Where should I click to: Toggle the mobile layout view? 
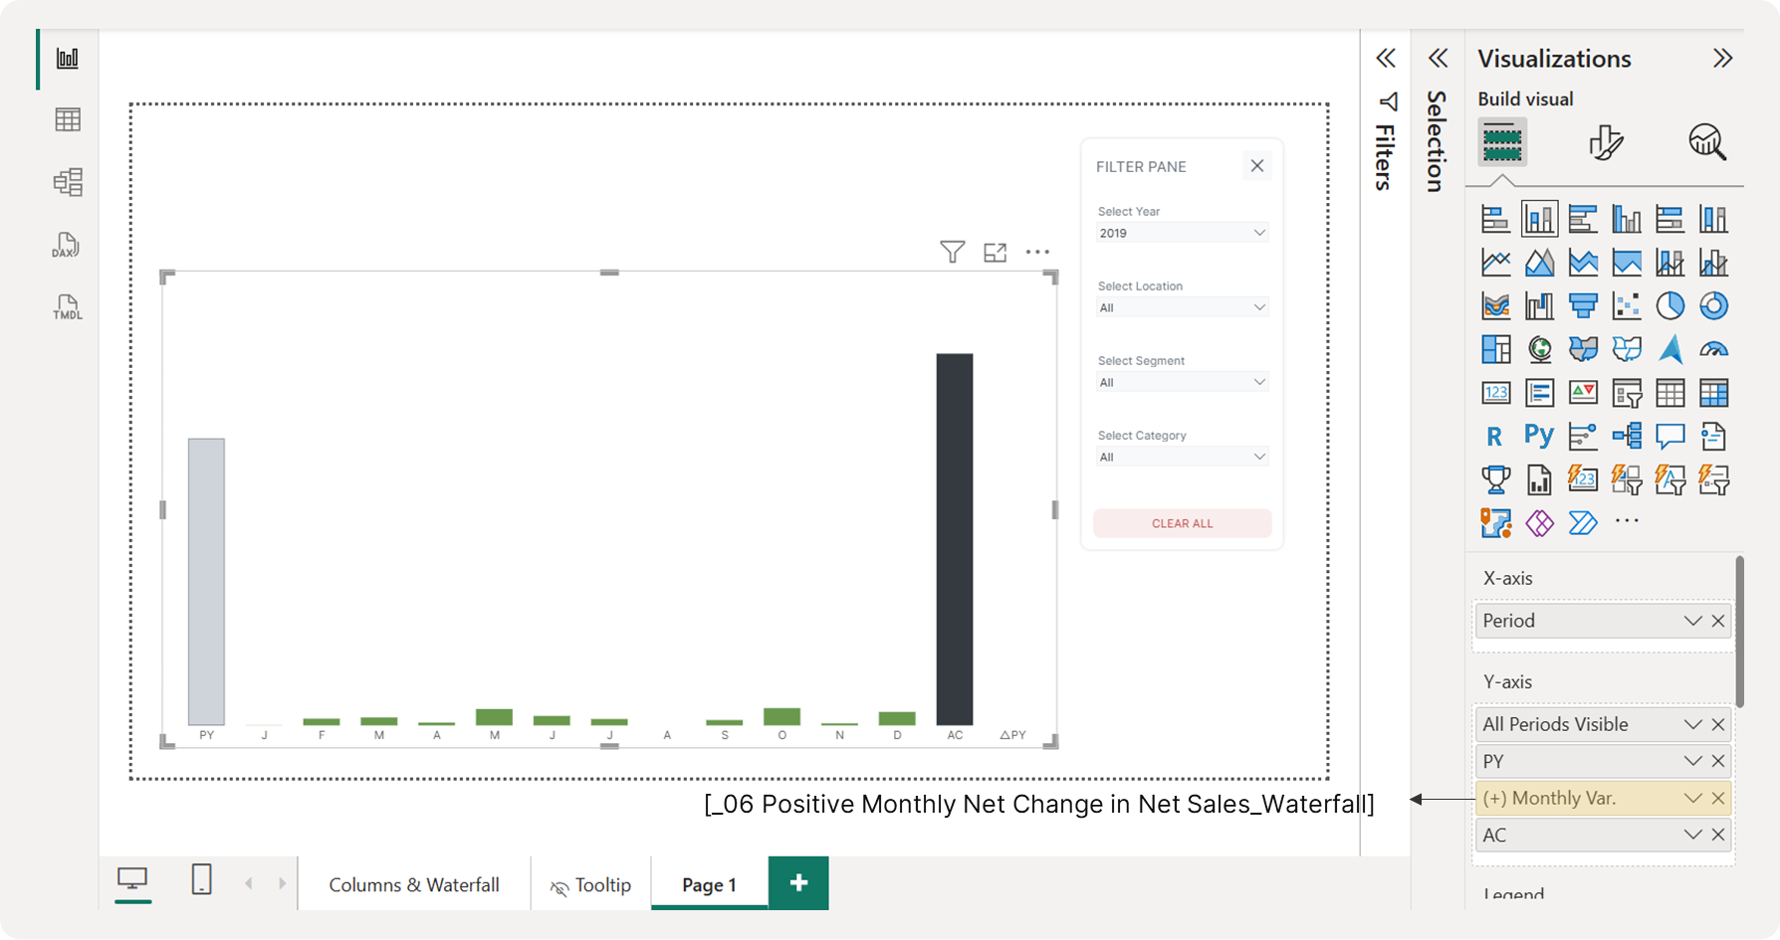click(x=201, y=879)
